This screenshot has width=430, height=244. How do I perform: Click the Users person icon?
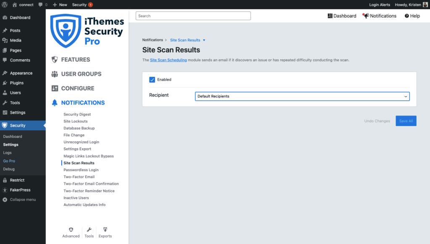click(5, 93)
